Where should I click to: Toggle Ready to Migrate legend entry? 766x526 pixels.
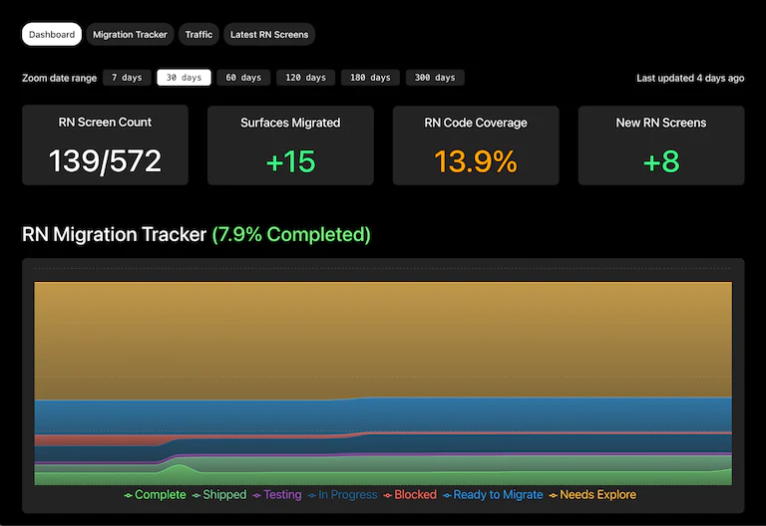[x=493, y=495]
